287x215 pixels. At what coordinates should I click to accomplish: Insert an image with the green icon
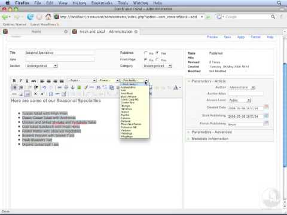point(79,87)
